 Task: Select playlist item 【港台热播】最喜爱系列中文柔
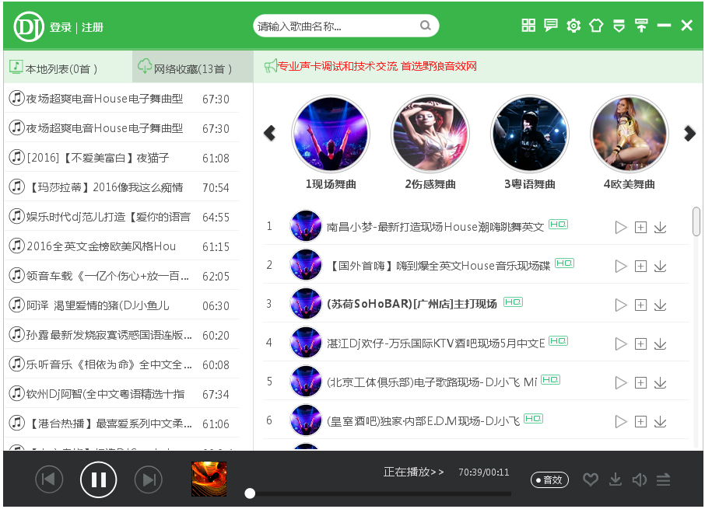click(121, 424)
